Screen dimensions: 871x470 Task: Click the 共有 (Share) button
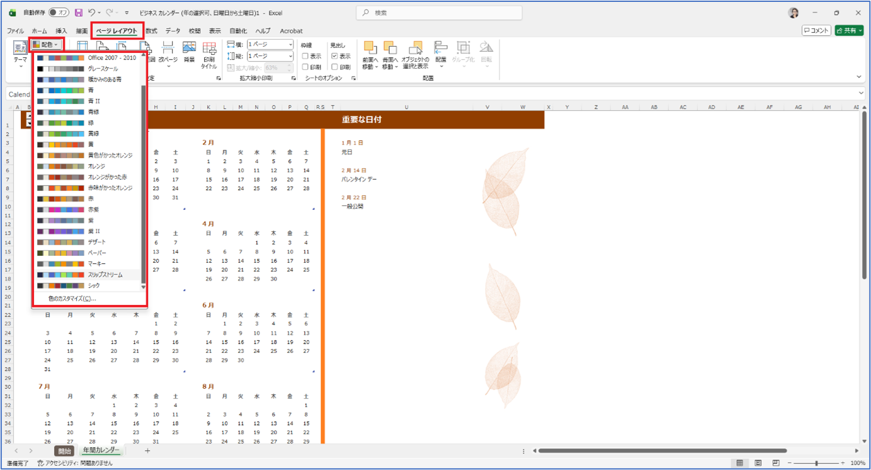click(x=848, y=30)
